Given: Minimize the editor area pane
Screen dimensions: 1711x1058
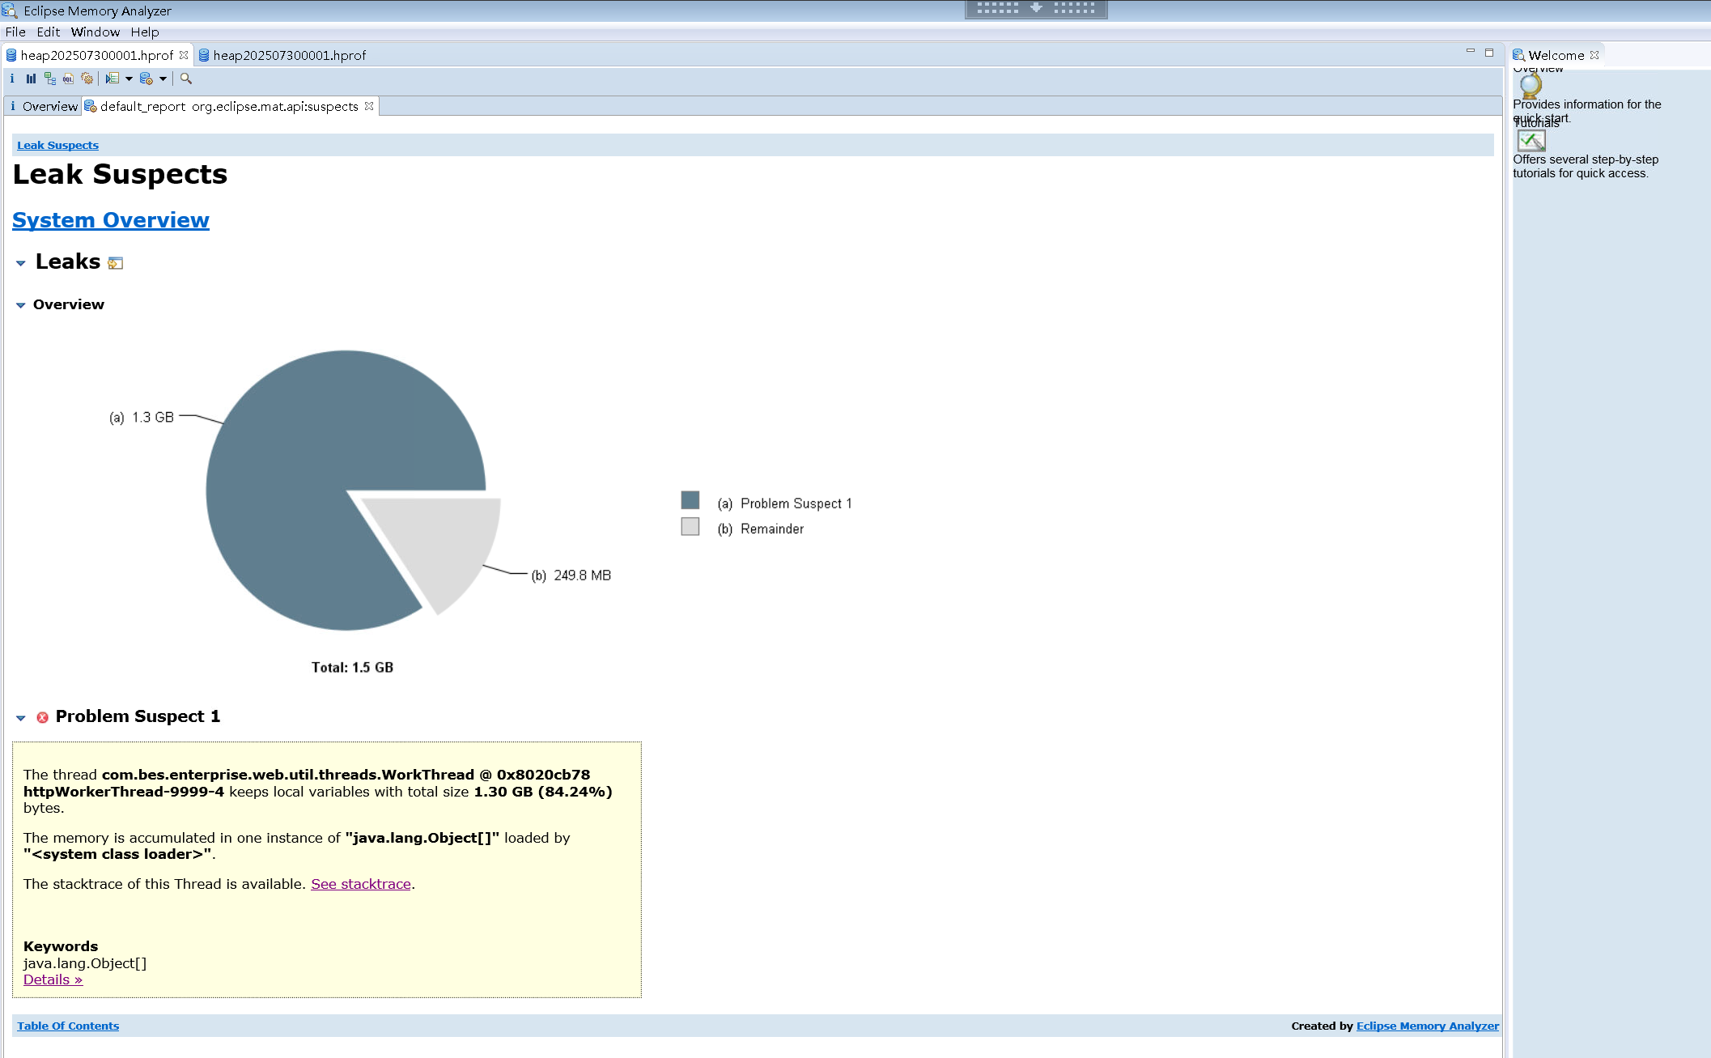Looking at the screenshot, I should pos(1471,52).
